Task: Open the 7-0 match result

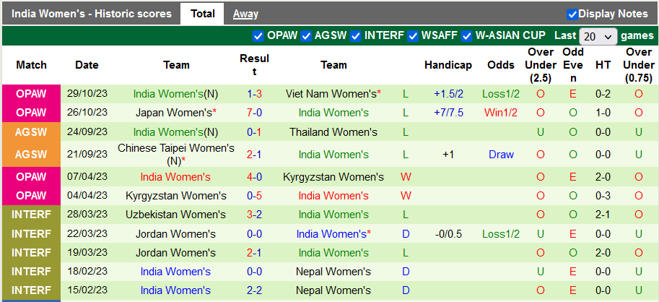Action: [x=254, y=113]
